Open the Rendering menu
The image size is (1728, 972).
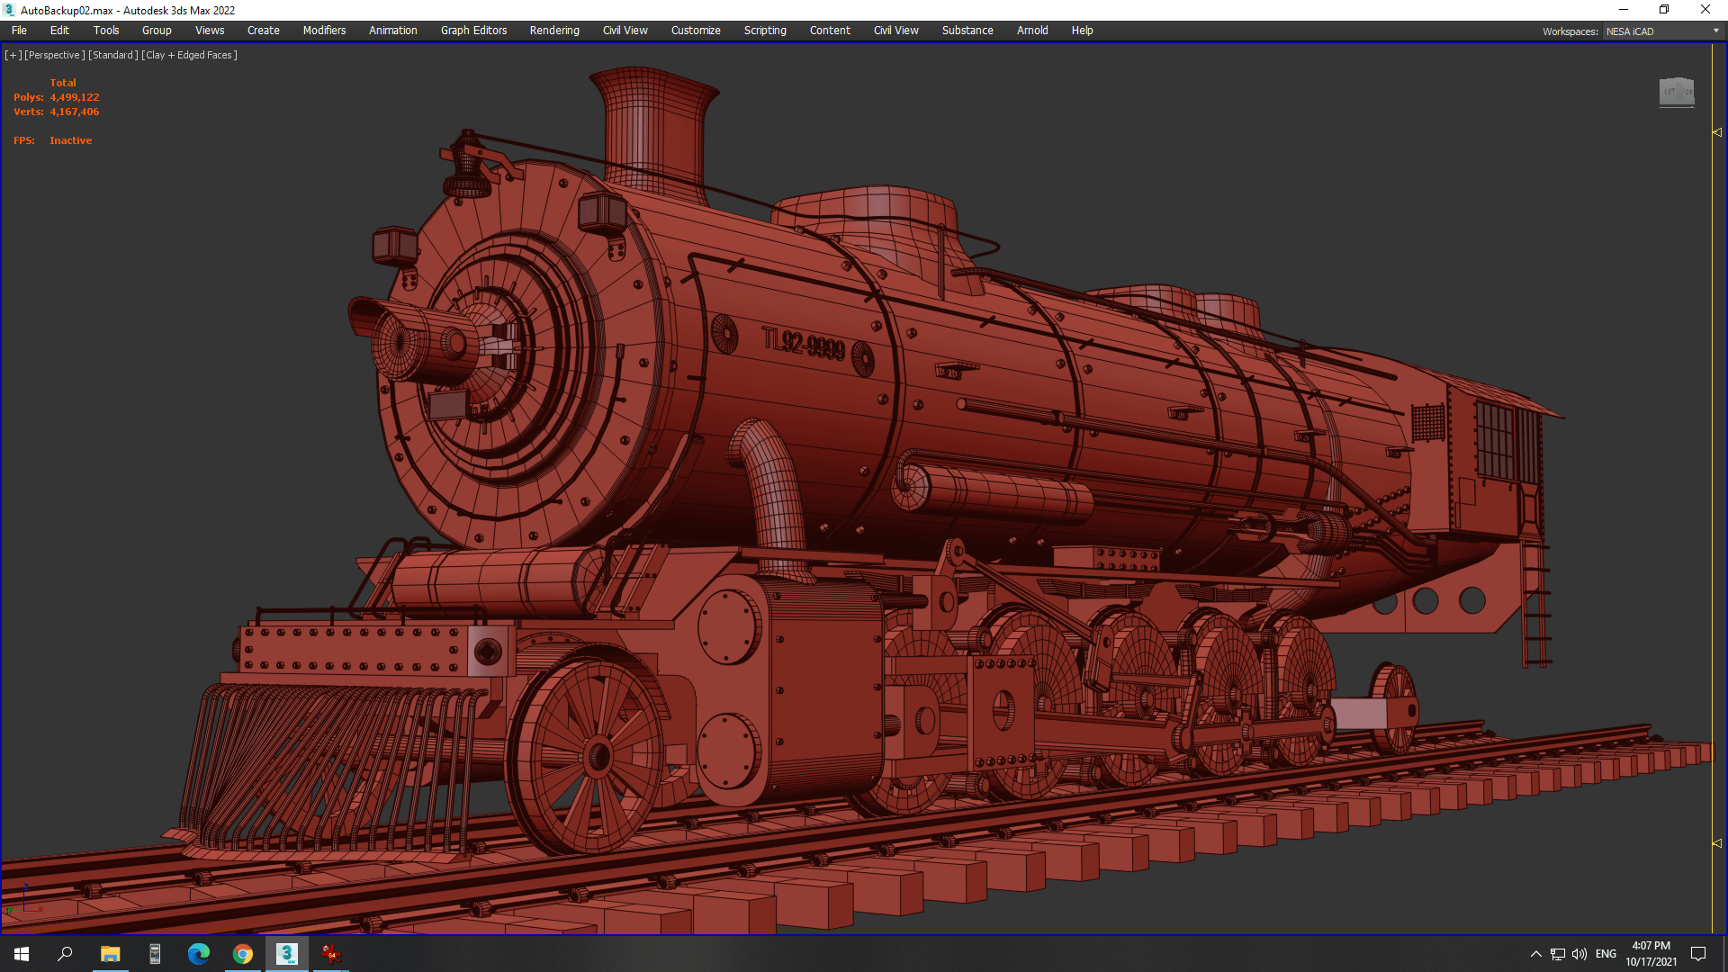point(553,31)
